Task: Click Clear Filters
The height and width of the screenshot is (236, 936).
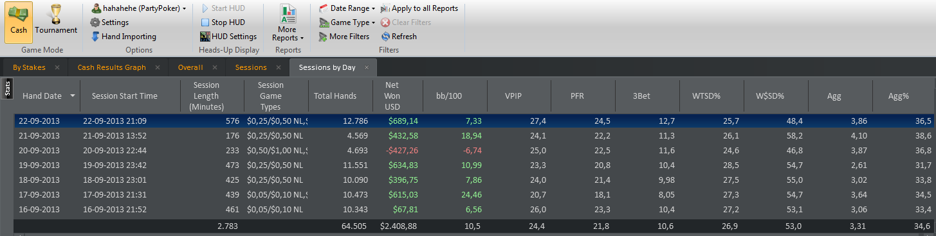Action: pos(406,22)
